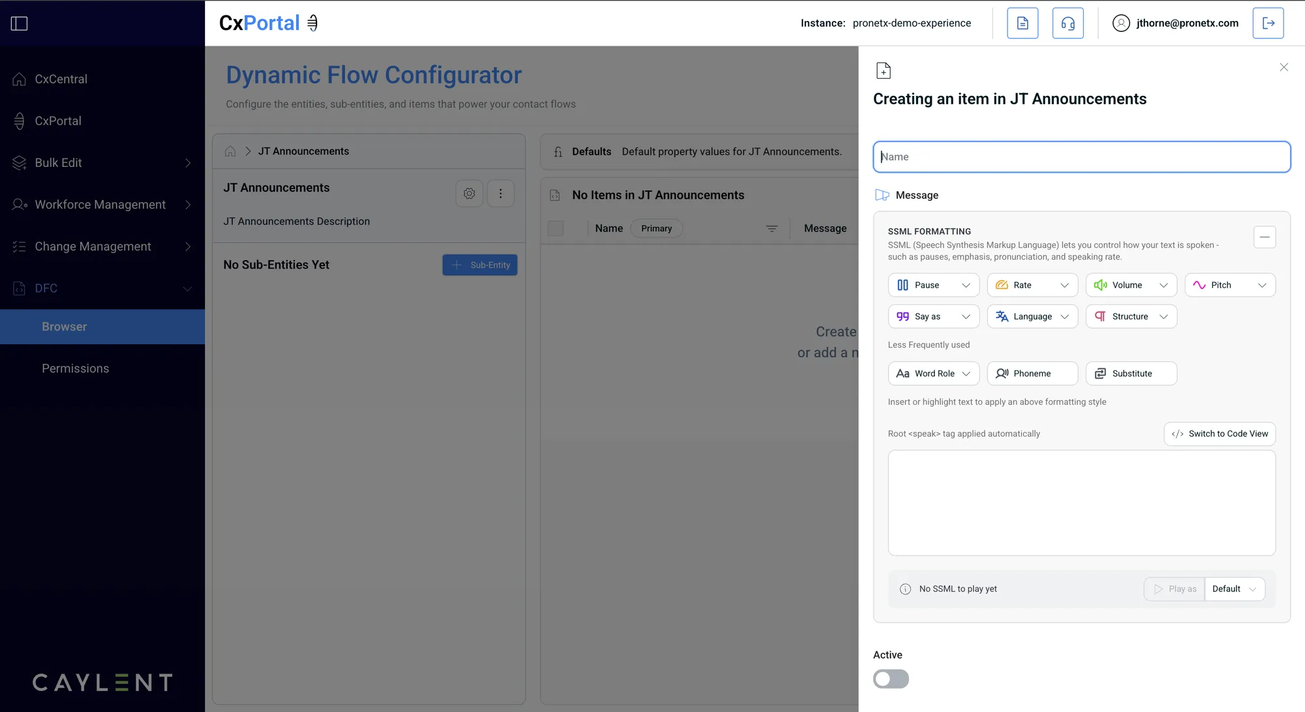The image size is (1305, 712).
Task: Insert a Phoneme SSML tag
Action: pyautogui.click(x=1032, y=374)
